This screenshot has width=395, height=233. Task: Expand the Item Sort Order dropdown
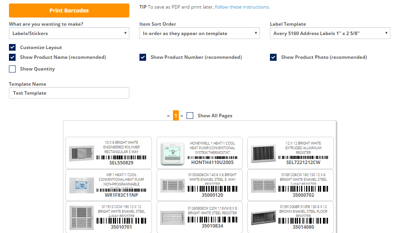199,33
